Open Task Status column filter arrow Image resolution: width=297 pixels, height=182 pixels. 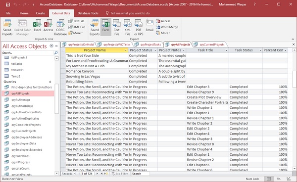[x=260, y=50]
